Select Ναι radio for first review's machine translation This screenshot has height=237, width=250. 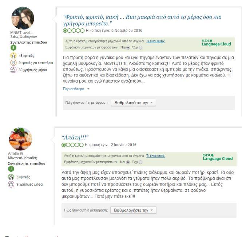click(x=128, y=47)
